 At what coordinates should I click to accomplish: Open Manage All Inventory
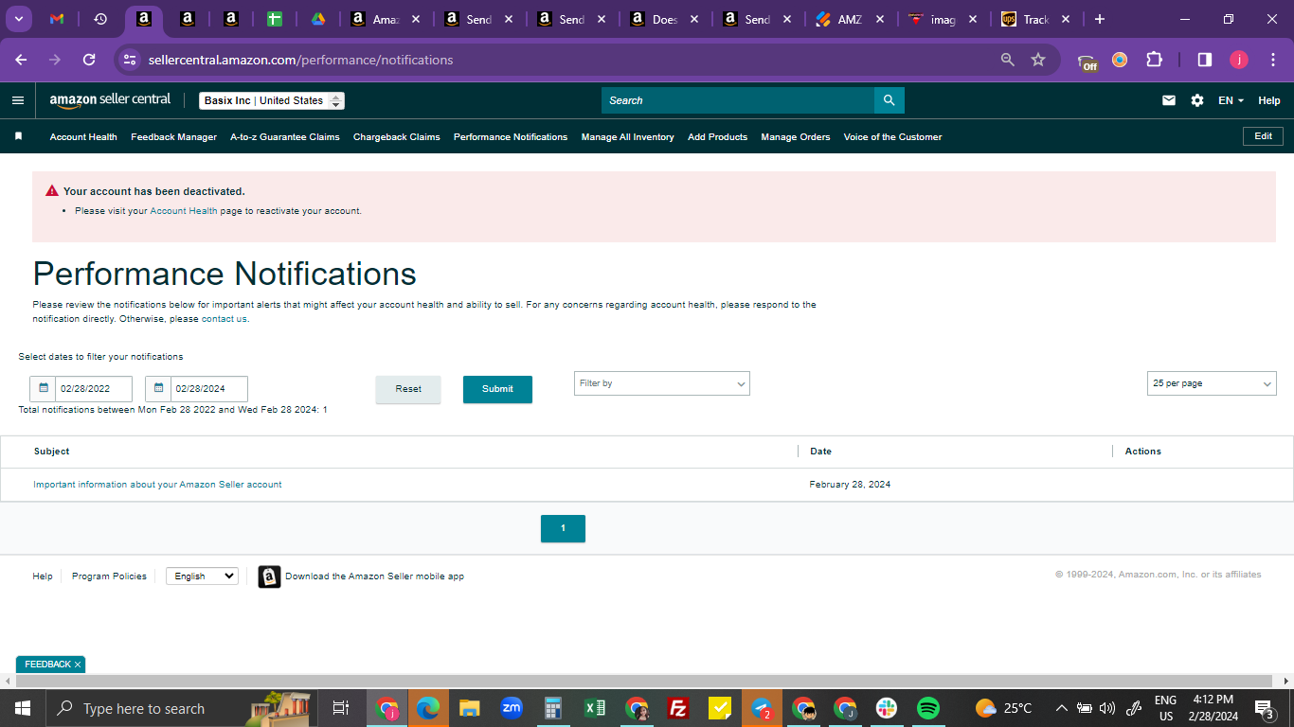click(628, 137)
